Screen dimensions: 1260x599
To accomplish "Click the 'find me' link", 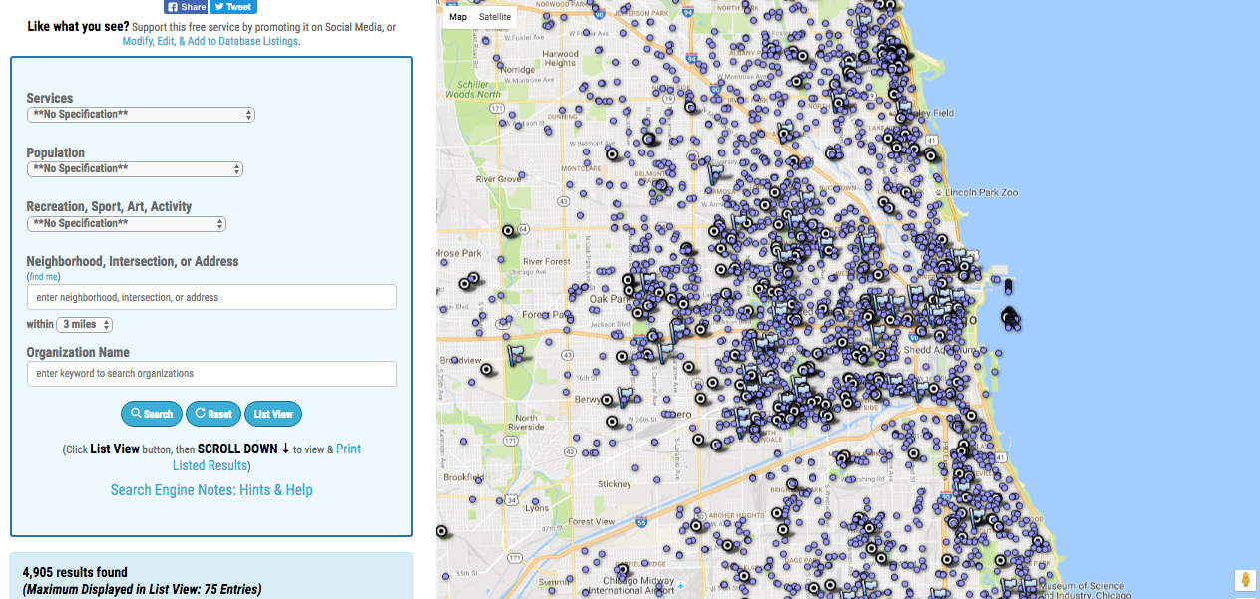I will tap(44, 277).
